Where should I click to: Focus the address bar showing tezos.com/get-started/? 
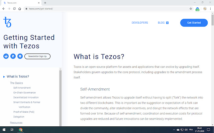(x=108, y=9)
